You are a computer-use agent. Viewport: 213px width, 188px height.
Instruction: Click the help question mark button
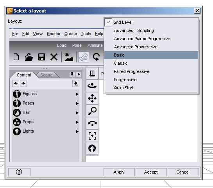[19, 172]
